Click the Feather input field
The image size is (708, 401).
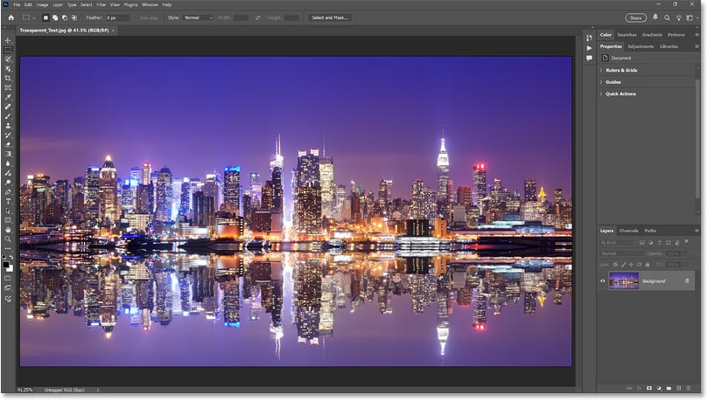pos(118,17)
